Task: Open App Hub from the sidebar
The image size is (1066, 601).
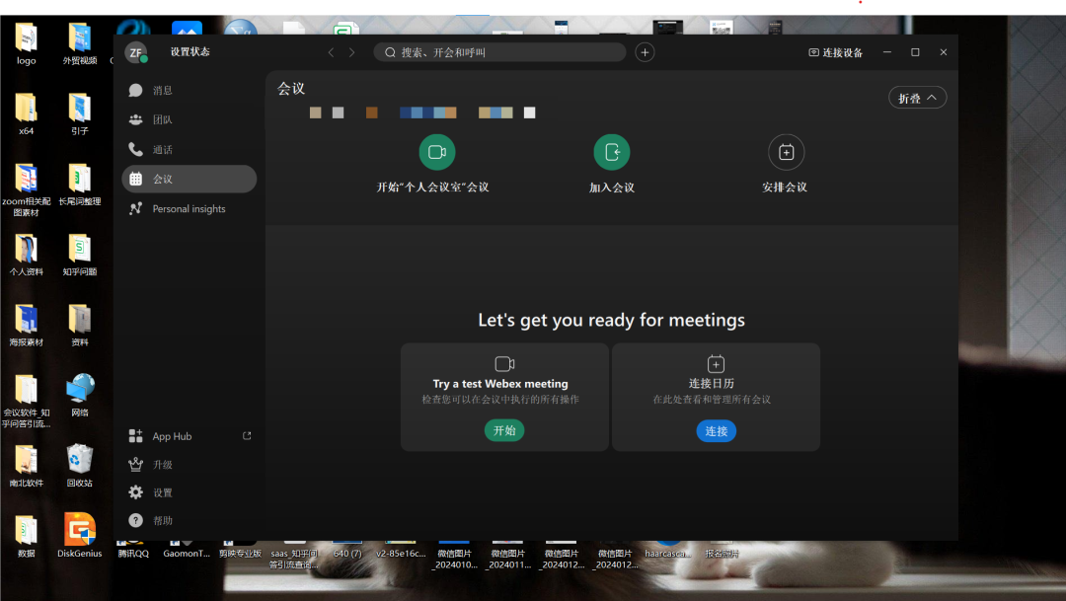Action: [168, 435]
